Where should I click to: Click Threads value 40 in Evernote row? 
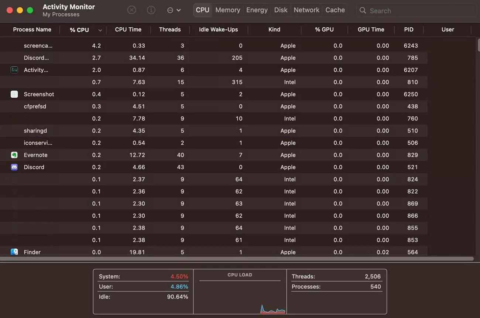[x=181, y=155]
